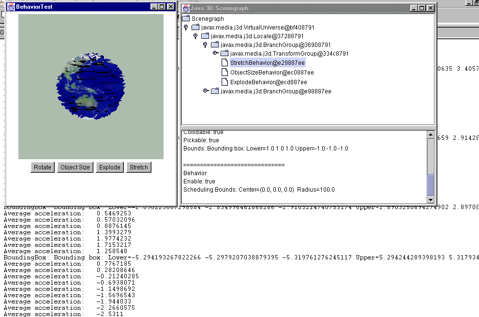This screenshot has width=479, height=317.
Task: Click the icon beside javax.media.j3d.Locale node
Action: [x=205, y=36]
